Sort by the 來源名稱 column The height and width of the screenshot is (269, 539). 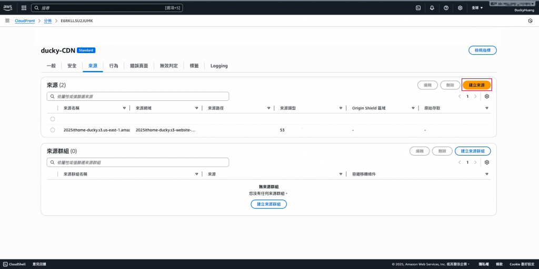[x=124, y=108]
